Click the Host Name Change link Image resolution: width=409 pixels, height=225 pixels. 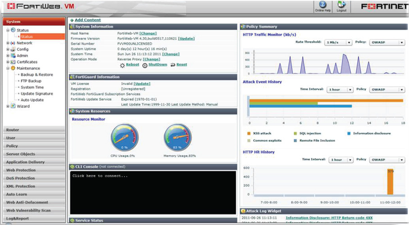[x=148, y=33]
